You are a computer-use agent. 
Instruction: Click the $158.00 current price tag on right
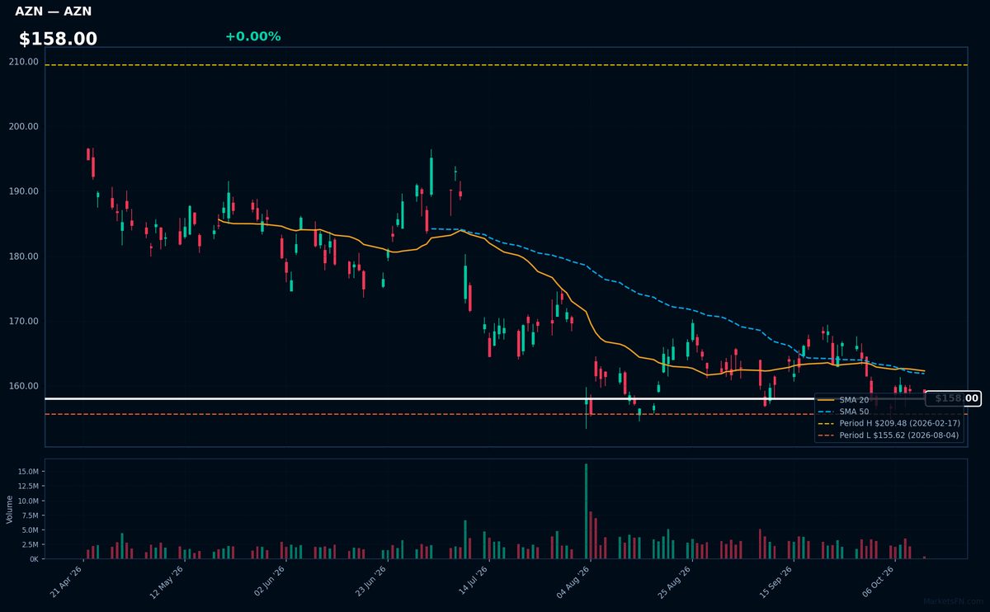[x=953, y=398]
